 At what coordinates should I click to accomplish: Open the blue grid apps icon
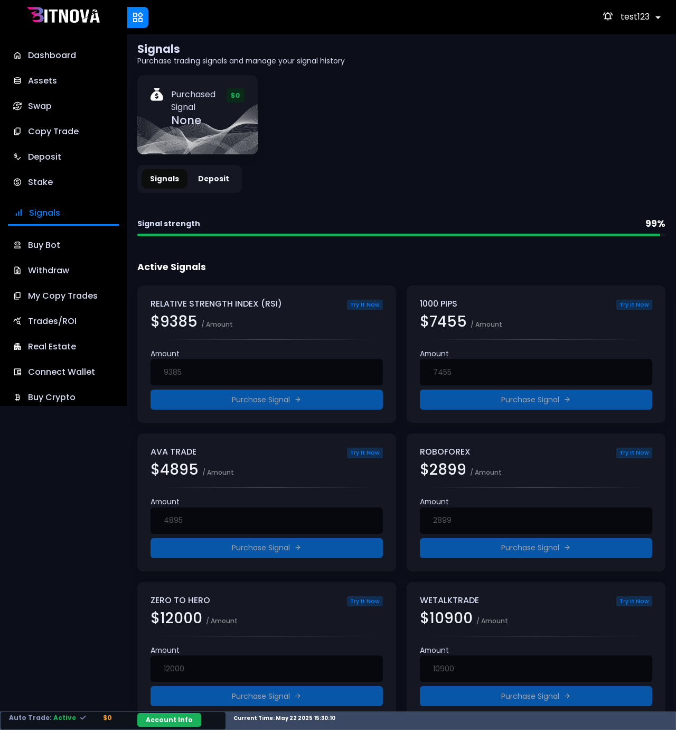(138, 17)
